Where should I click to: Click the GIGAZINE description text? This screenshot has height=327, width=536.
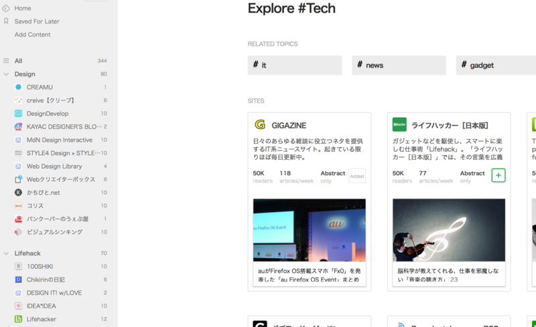(308, 149)
